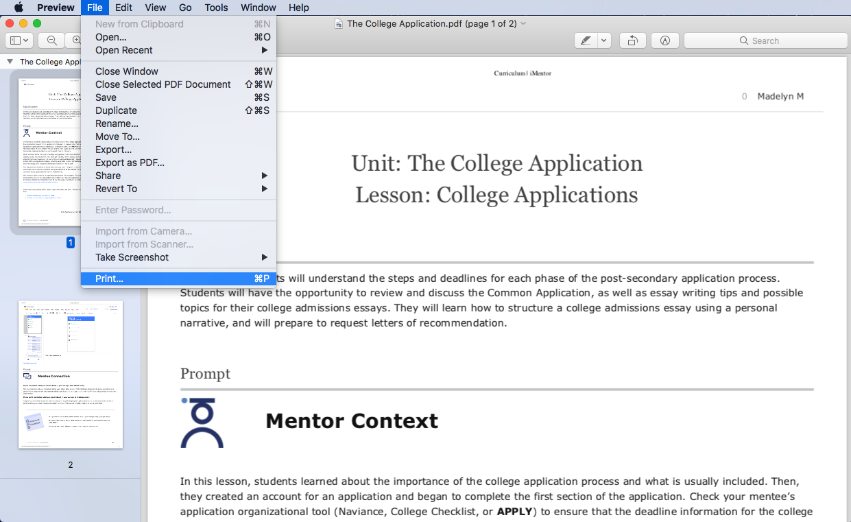Image resolution: width=851 pixels, height=522 pixels.
Task: Choose Close Window menu item
Action: [x=178, y=71]
